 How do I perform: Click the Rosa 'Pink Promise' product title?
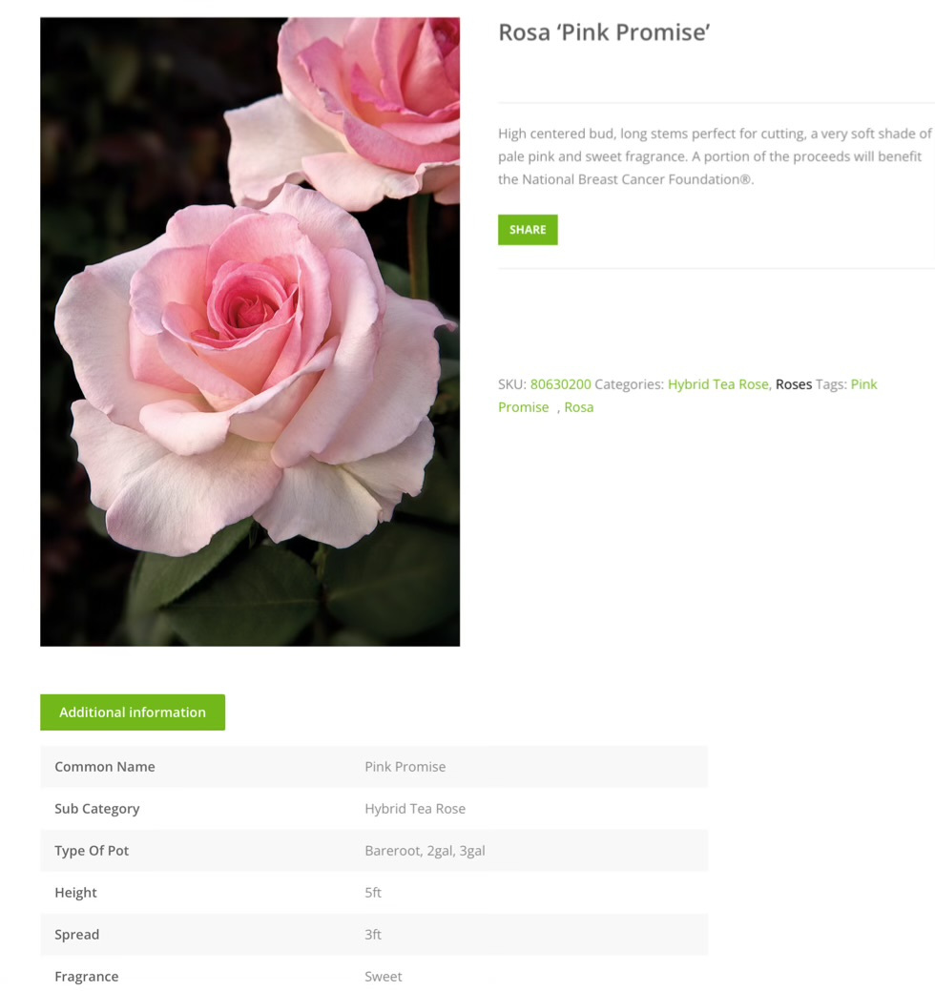[x=604, y=32]
